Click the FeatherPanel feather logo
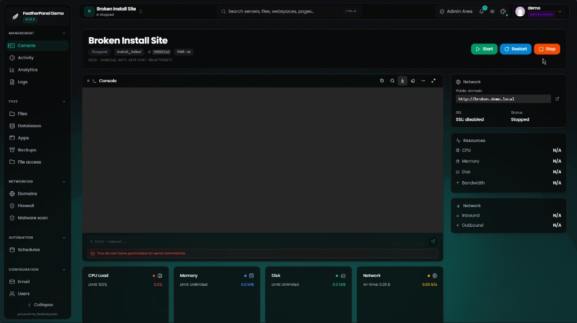The width and height of the screenshot is (577, 323). pyautogui.click(x=15, y=16)
